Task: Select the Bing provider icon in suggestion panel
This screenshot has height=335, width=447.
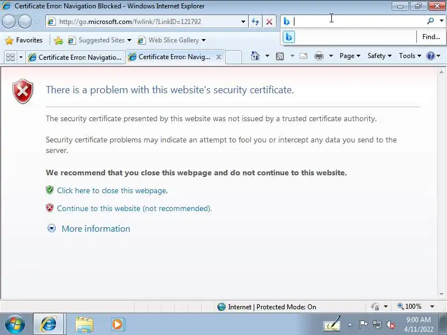Action: click(288, 37)
